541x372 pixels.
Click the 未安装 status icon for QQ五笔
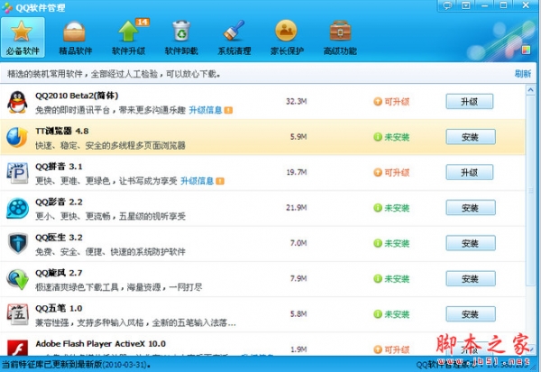pyautogui.click(x=378, y=314)
